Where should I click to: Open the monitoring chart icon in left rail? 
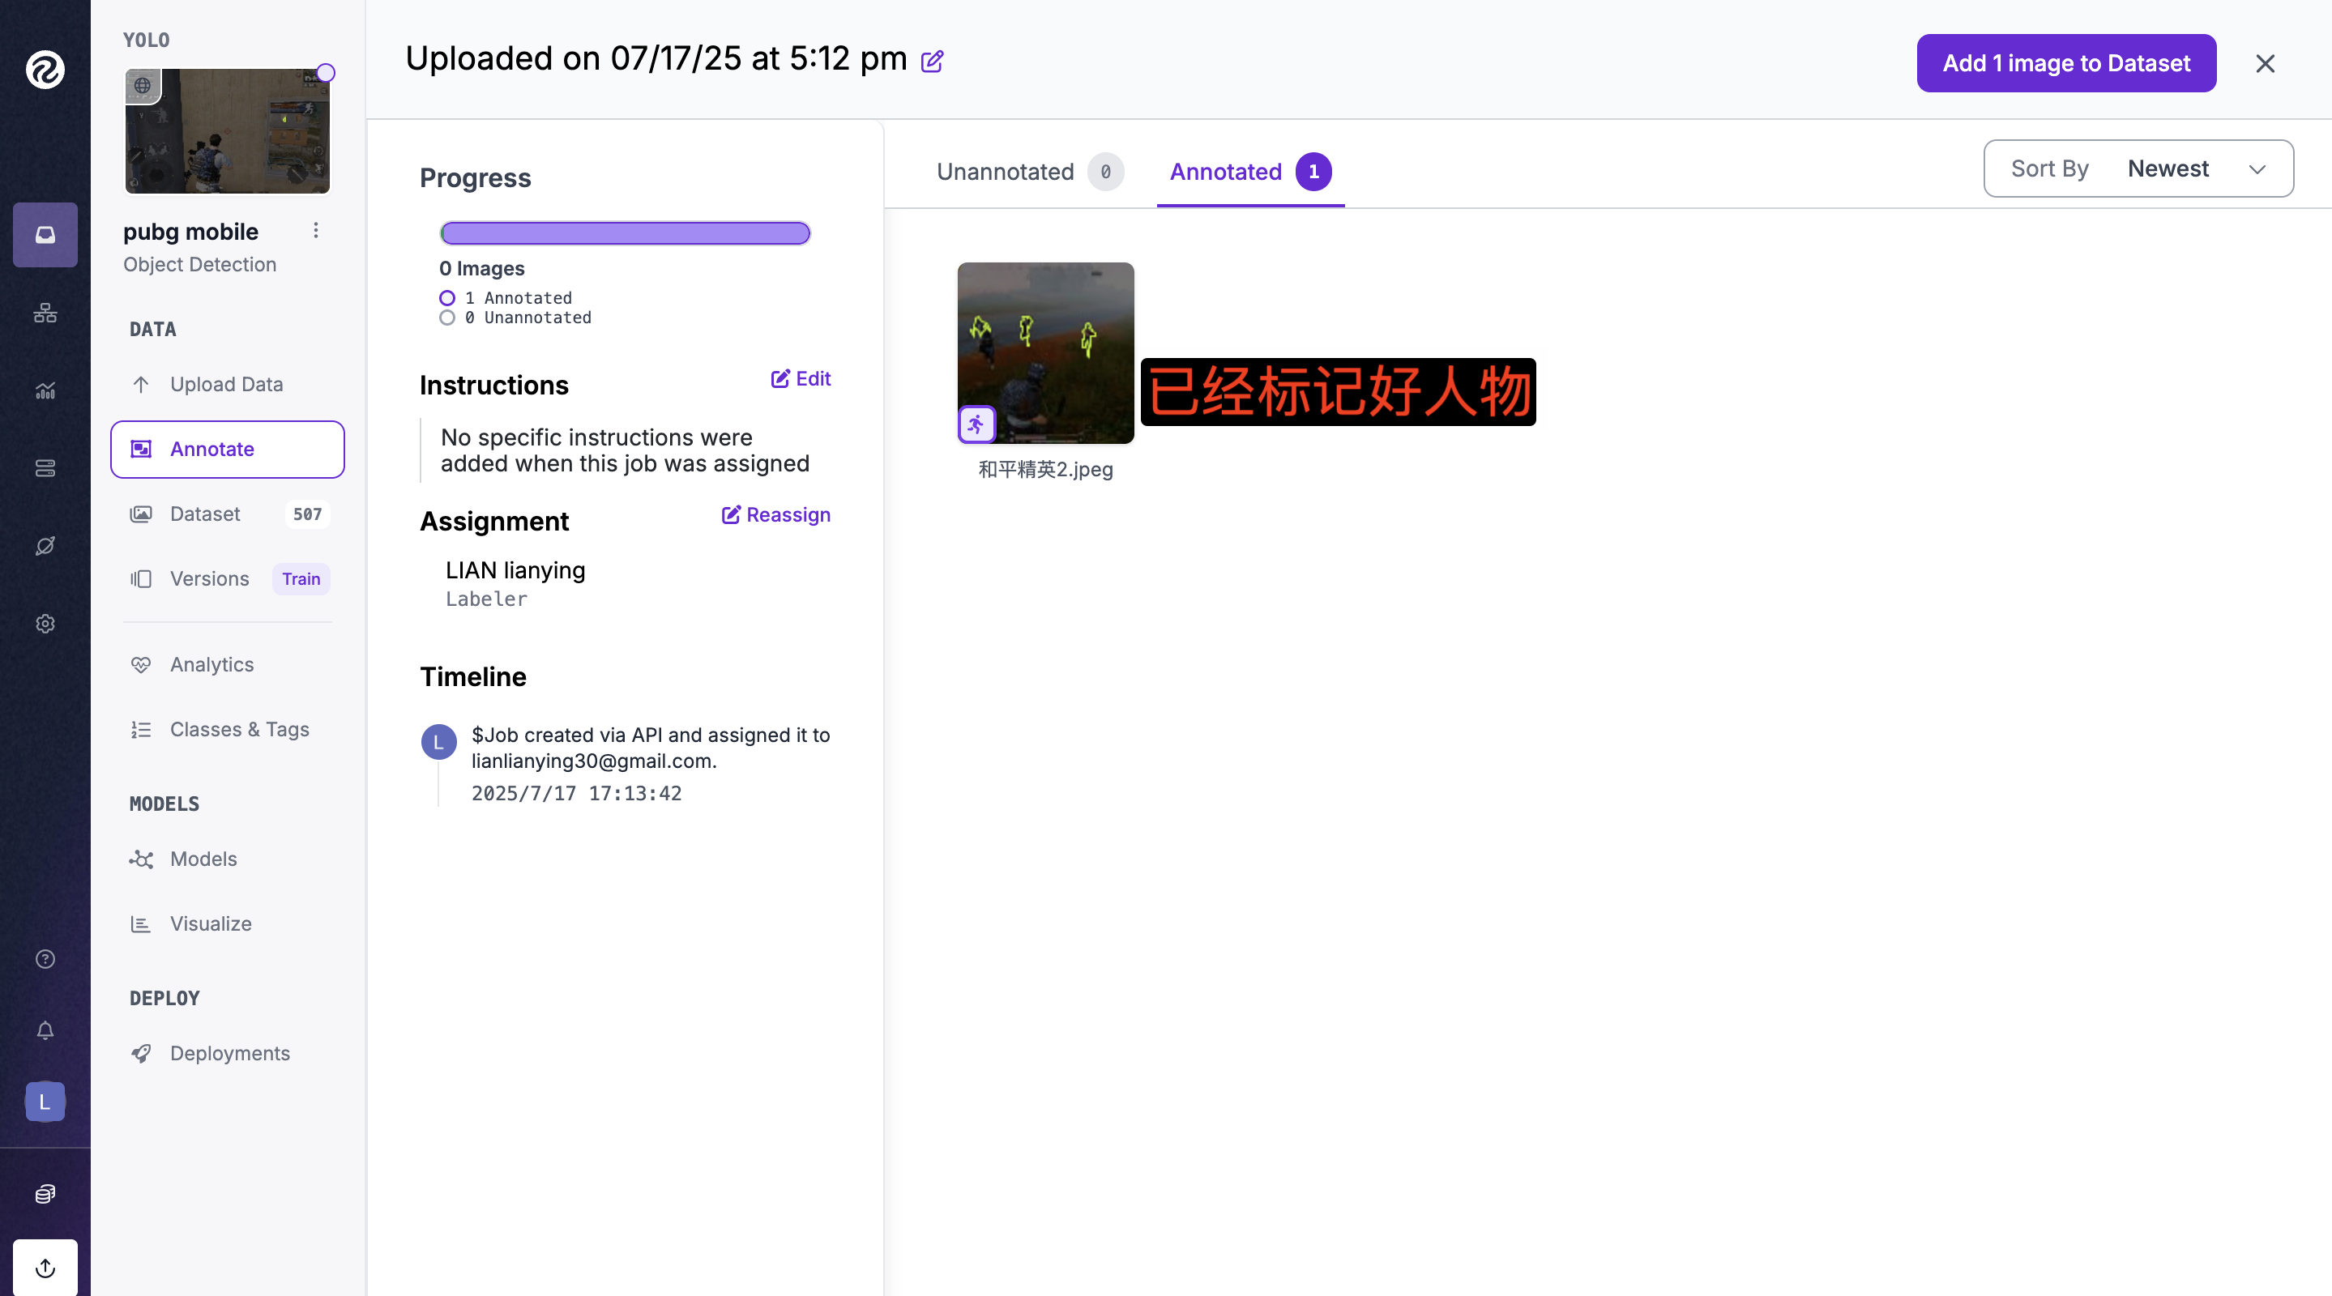point(45,390)
